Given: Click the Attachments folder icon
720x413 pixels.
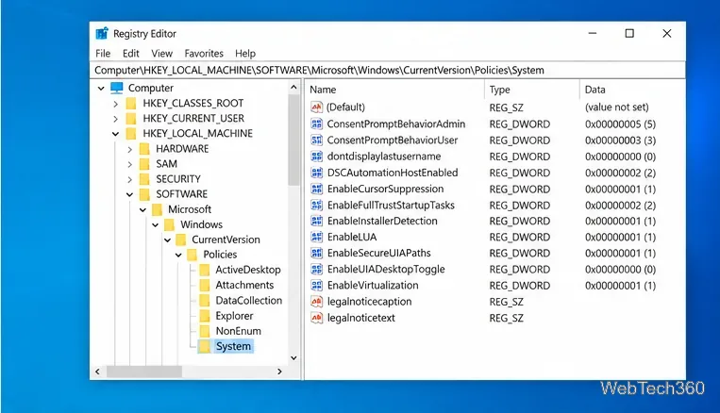Looking at the screenshot, I should pos(205,285).
